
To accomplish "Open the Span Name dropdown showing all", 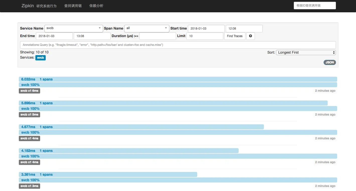I will click(147, 28).
